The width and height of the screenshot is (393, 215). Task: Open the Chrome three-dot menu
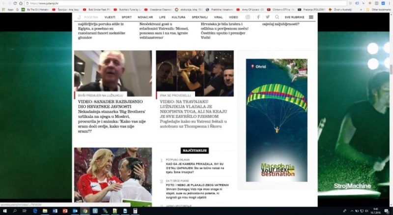point(390,3)
